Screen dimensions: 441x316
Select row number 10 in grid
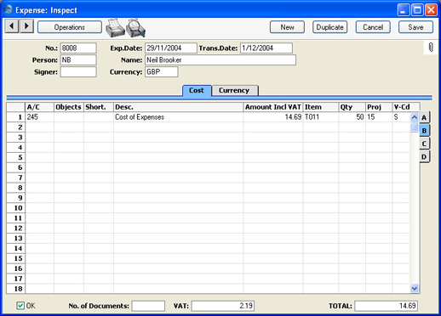16,208
